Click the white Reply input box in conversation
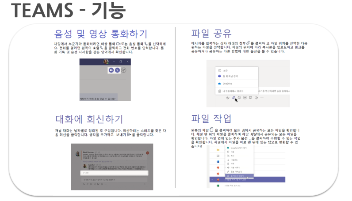 point(114,173)
